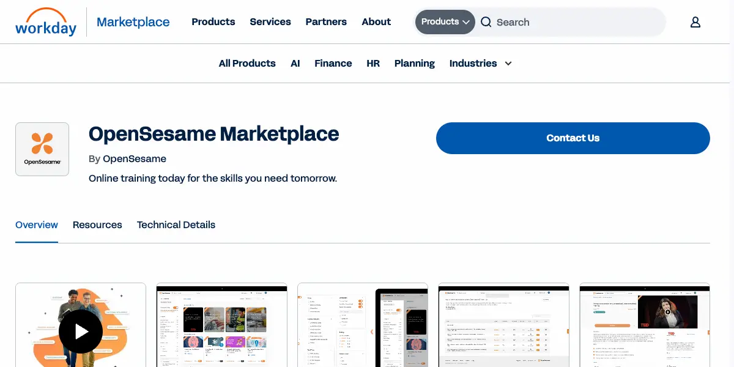Open the user account icon
This screenshot has height=367, width=734.
coord(695,22)
